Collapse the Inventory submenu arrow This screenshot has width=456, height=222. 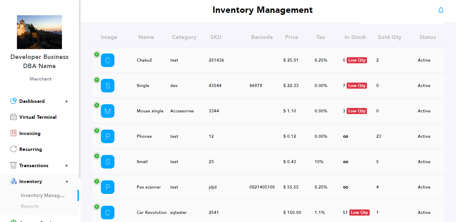pos(67,182)
